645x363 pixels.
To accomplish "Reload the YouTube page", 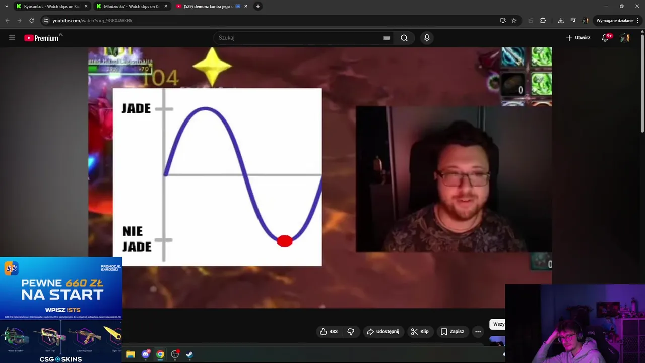I will coord(31,21).
